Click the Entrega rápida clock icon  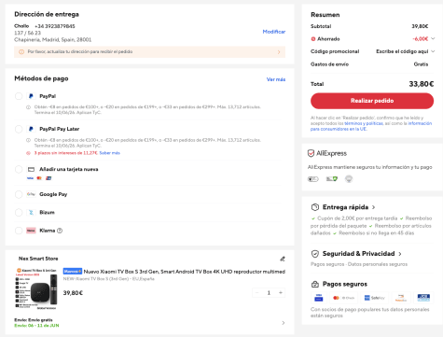point(315,207)
